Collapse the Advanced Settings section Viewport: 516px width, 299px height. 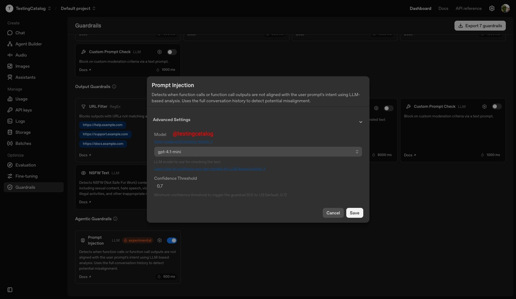click(x=361, y=122)
